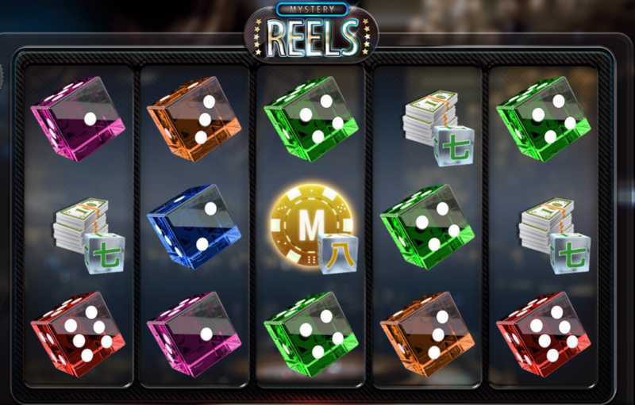This screenshot has width=635, height=405.
Task: Select the blue dice on reel two
Action: click(x=194, y=227)
